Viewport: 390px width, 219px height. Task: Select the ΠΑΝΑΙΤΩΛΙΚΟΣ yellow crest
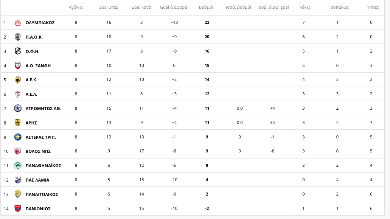(18, 194)
